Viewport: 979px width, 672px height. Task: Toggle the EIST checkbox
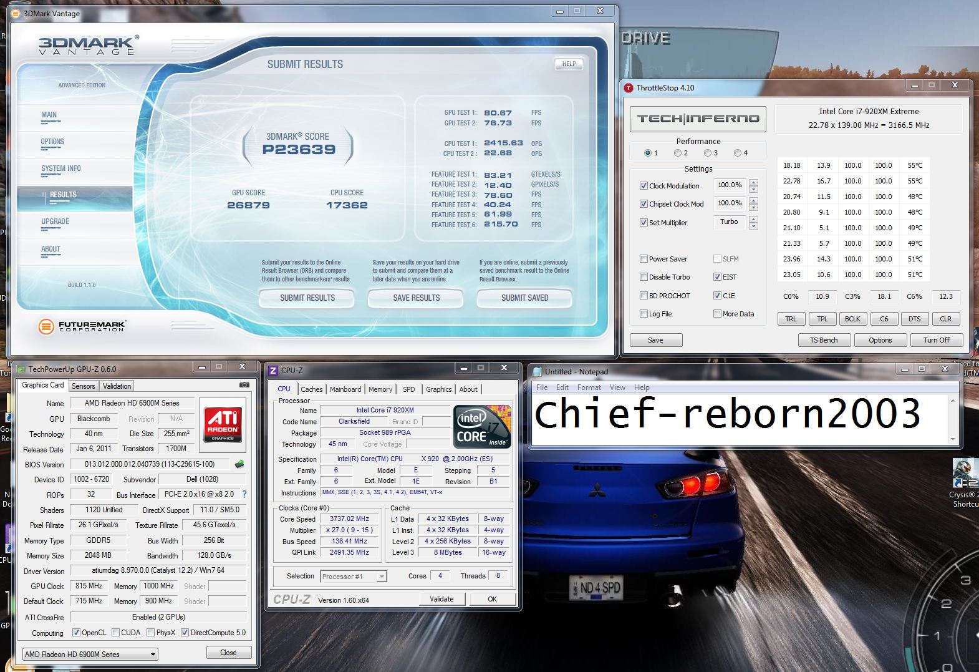717,277
